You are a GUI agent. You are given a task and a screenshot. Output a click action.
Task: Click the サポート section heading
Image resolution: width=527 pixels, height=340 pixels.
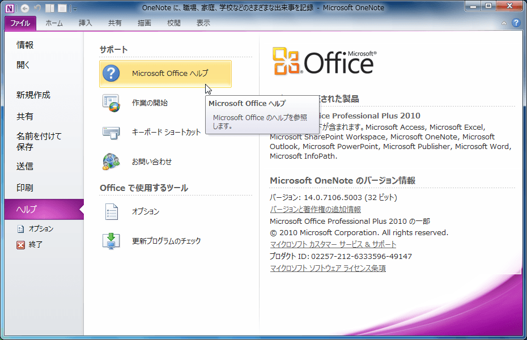pos(113,50)
